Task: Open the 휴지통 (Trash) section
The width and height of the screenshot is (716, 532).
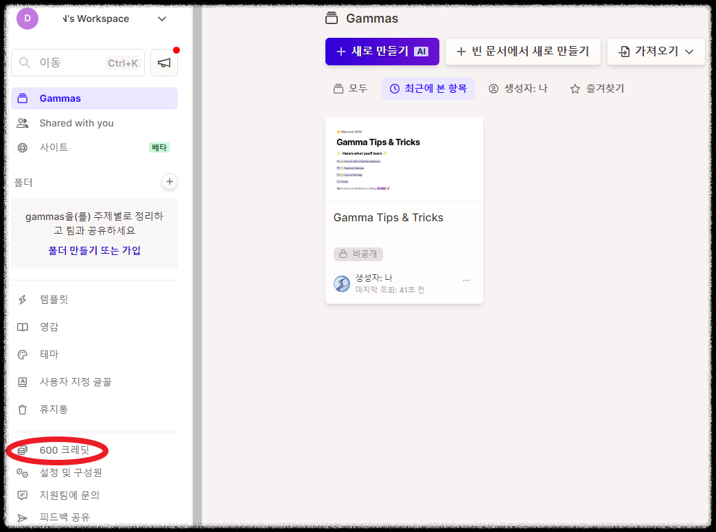Action: tap(51, 409)
